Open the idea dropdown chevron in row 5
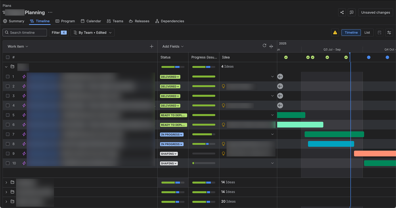This screenshot has width=396, height=208. coord(272,115)
